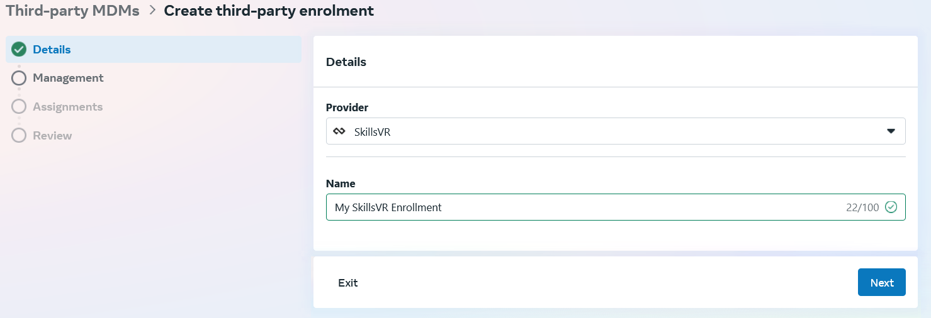Click the green validation check in Name field
Viewport: 931px width, 318px height.
click(x=891, y=207)
